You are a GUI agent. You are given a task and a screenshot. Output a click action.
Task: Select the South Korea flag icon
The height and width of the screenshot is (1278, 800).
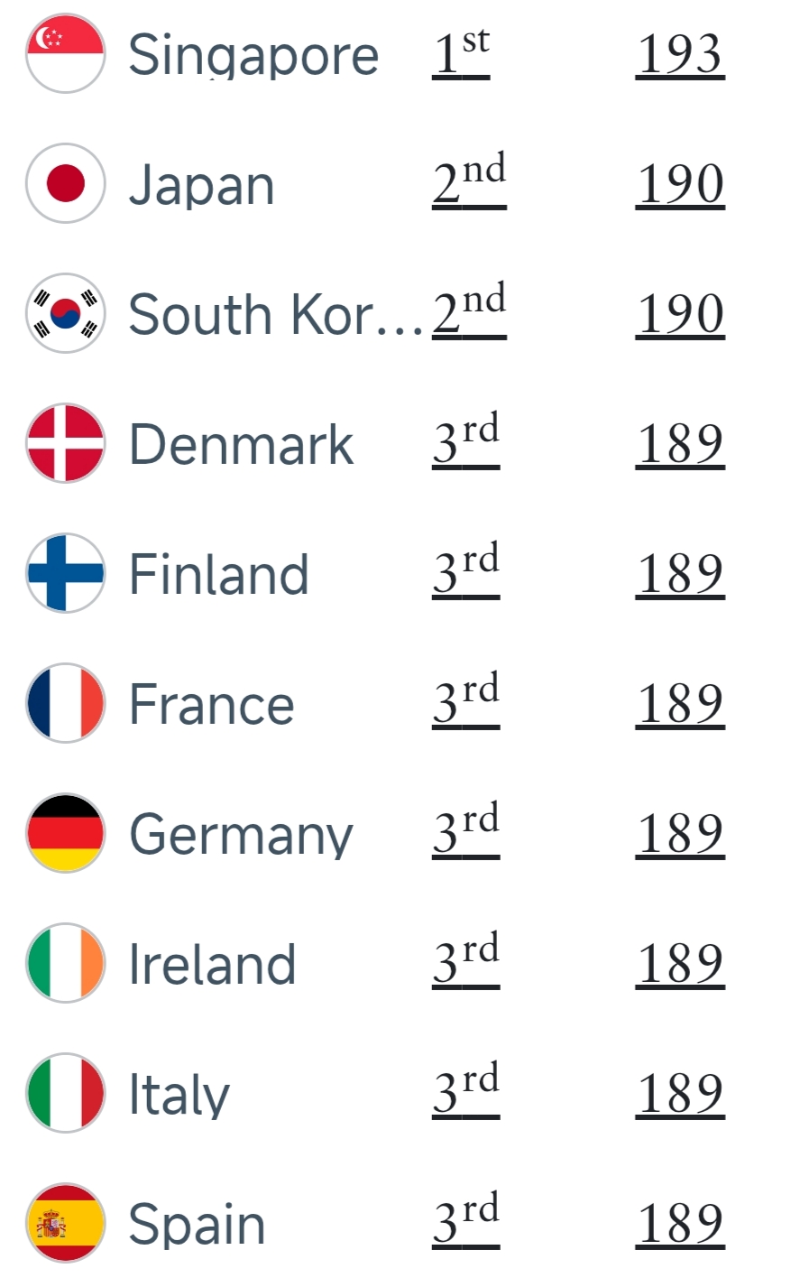[66, 313]
